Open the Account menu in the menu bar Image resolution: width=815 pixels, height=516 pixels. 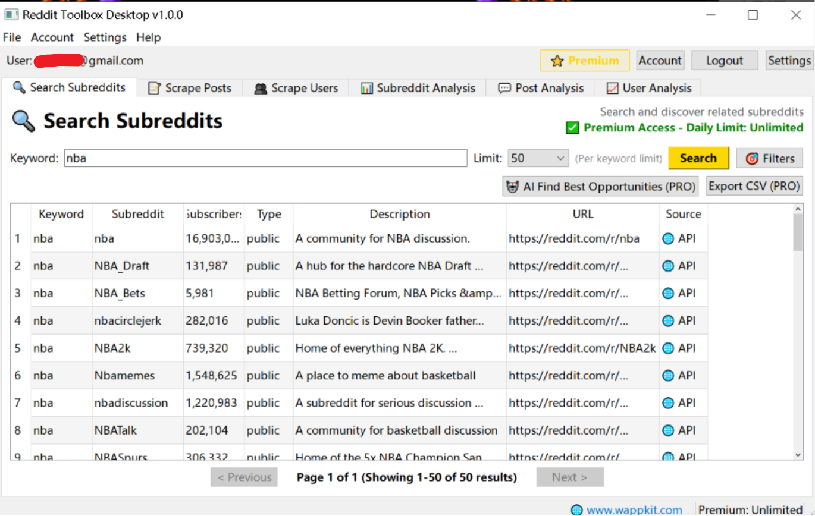pos(52,37)
